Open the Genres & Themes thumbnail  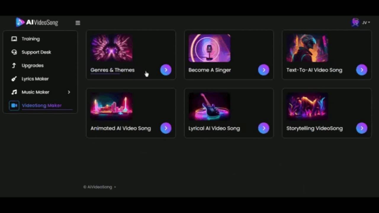pyautogui.click(x=112, y=48)
